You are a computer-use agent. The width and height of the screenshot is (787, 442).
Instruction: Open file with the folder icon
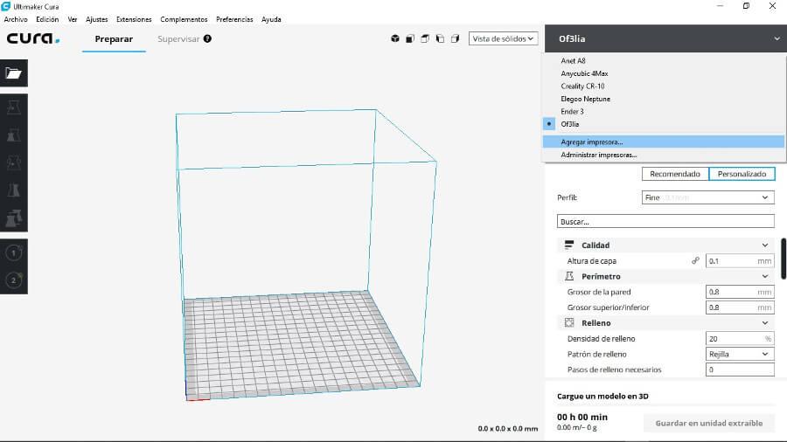pos(13,73)
